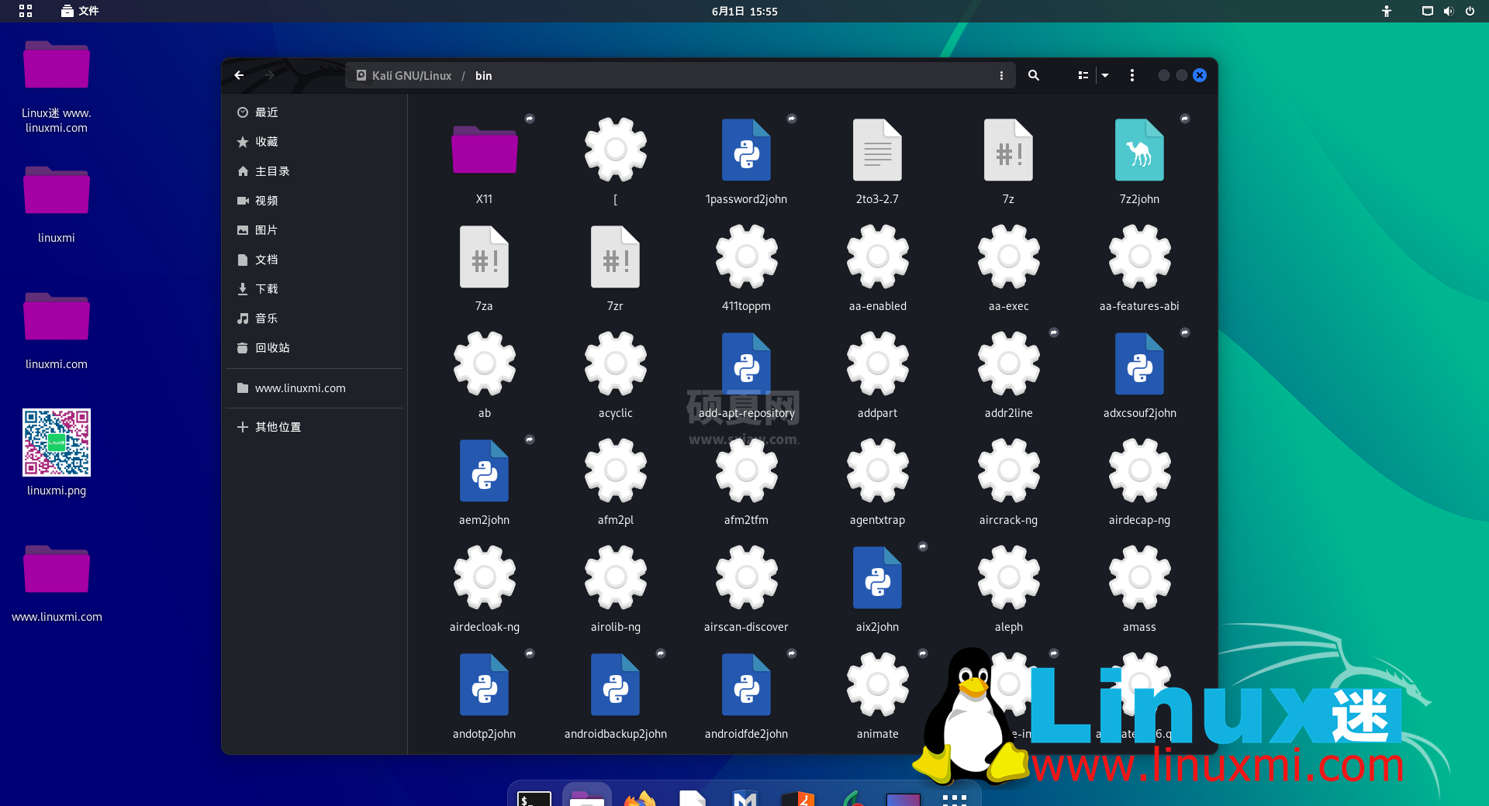Select andotp2john python file

coord(485,695)
